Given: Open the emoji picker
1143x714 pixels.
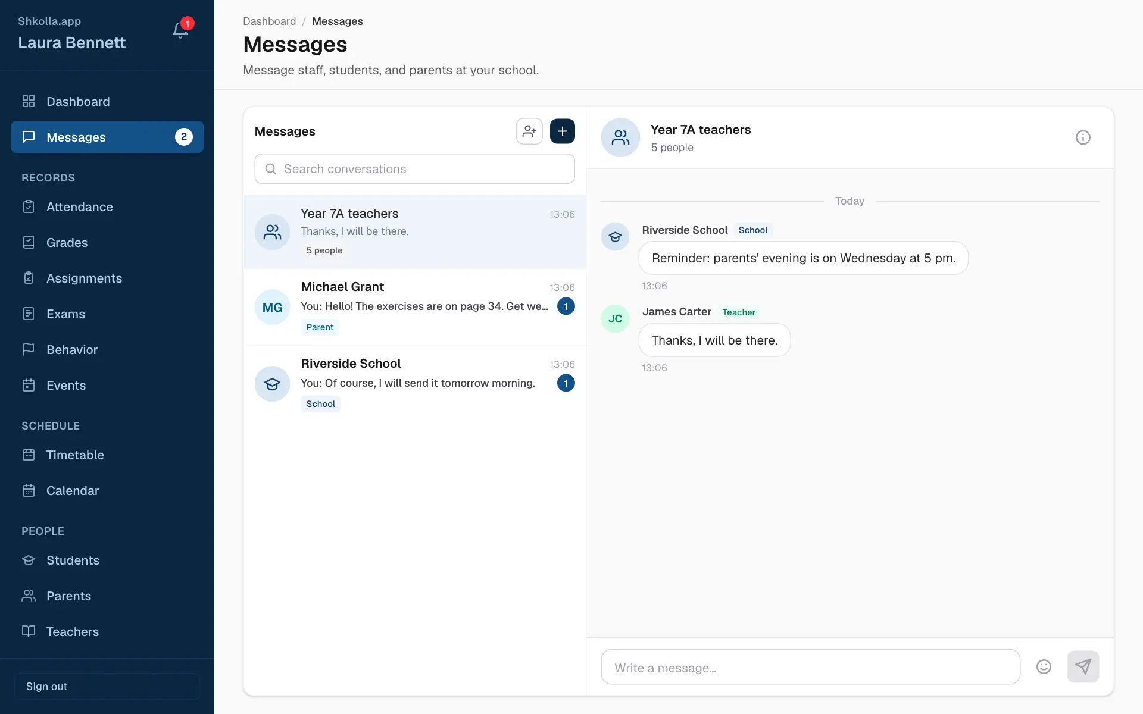Looking at the screenshot, I should [x=1044, y=667].
